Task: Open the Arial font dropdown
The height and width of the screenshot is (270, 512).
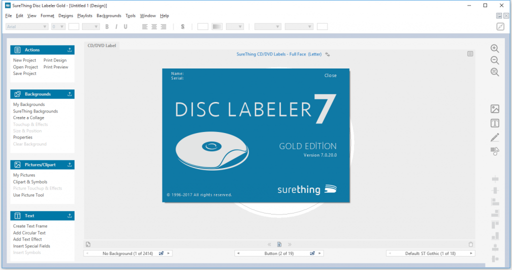Action: [27, 27]
